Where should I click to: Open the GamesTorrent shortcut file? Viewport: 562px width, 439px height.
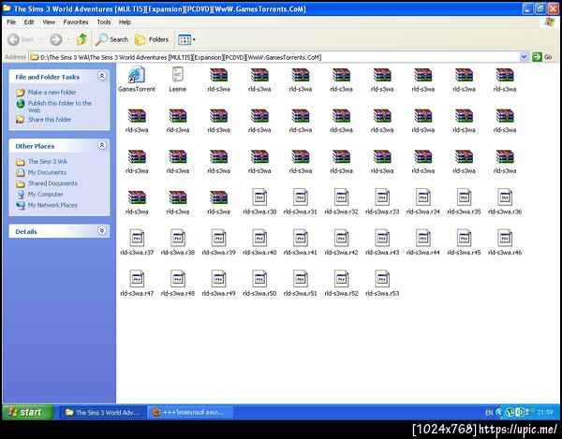click(137, 80)
